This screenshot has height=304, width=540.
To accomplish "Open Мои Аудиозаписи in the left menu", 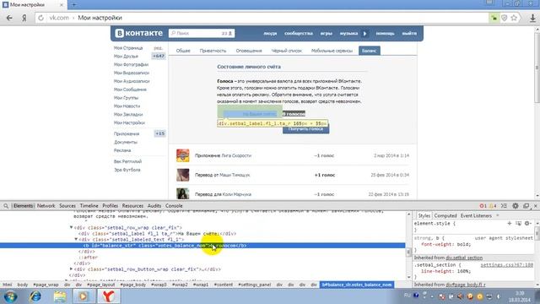I will 132,81.
